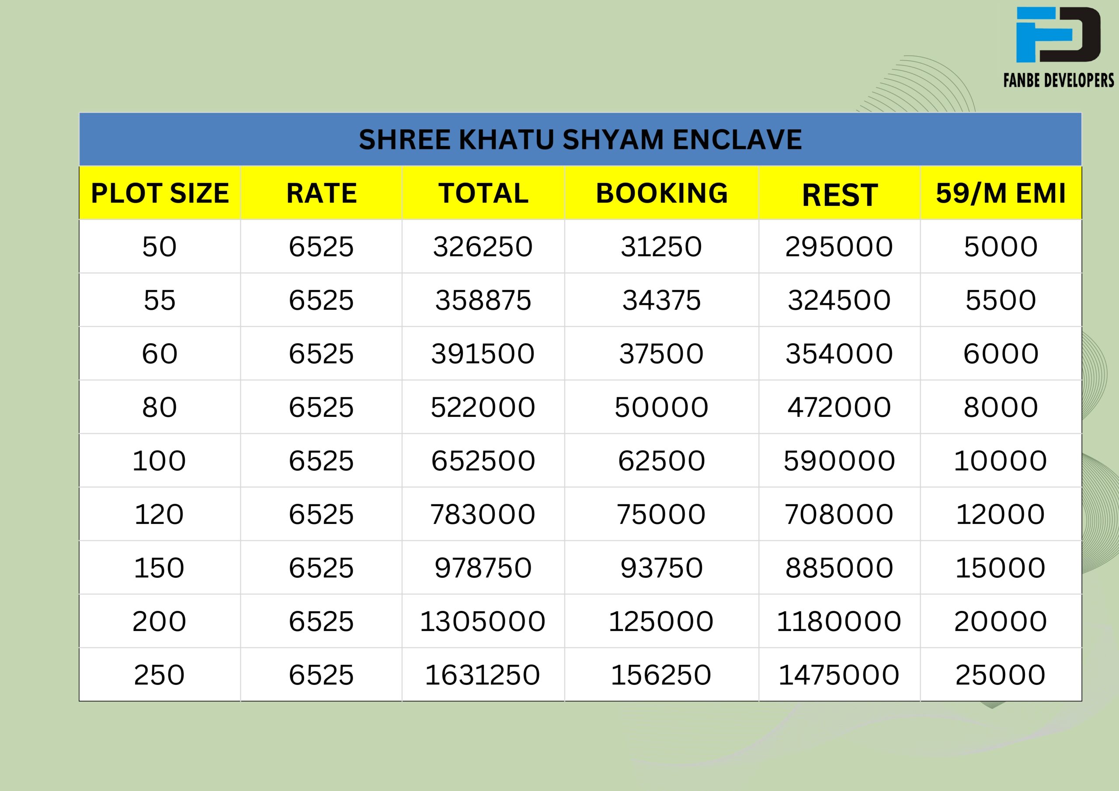Select the total value 978750 cell

click(483, 568)
